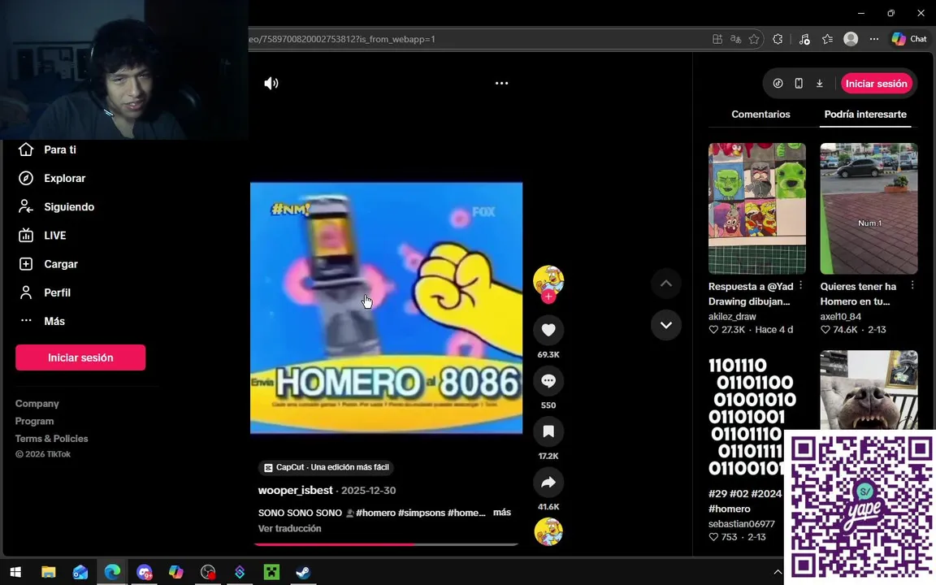The height and width of the screenshot is (585, 936).
Task: Open OBS Studio from taskbar
Action: pos(208,573)
